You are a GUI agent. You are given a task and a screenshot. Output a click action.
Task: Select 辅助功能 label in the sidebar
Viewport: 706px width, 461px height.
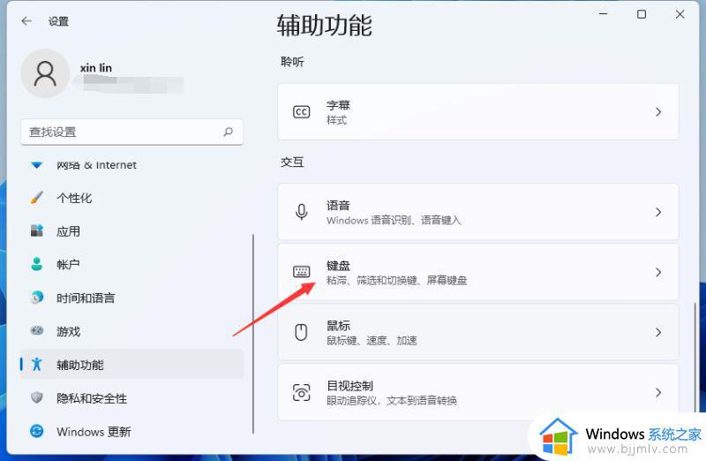pyautogui.click(x=80, y=365)
